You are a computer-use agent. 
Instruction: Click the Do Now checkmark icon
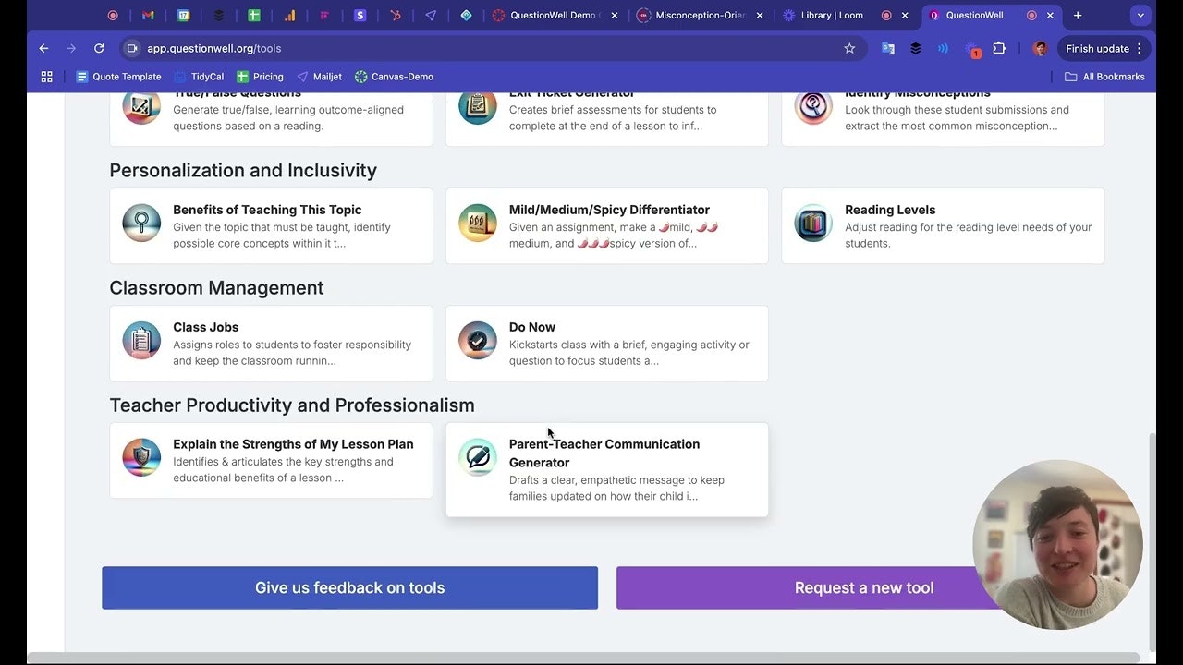[478, 341]
